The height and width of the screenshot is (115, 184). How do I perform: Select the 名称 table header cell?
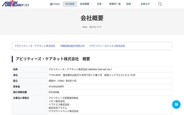(30, 69)
